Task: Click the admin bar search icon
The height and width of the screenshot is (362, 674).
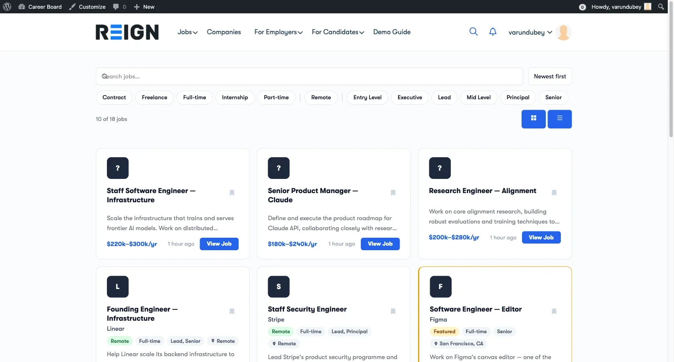Action: [x=661, y=7]
